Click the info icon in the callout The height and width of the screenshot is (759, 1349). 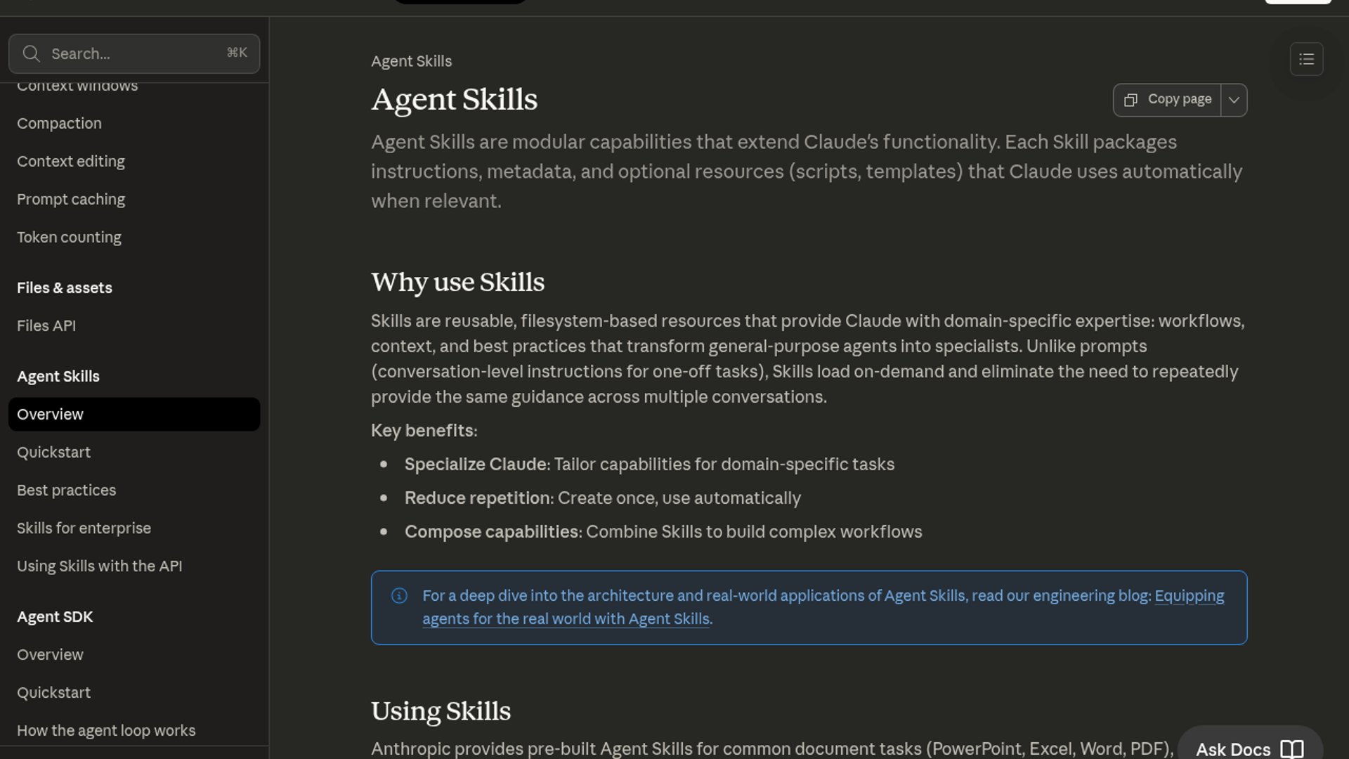[x=399, y=596]
